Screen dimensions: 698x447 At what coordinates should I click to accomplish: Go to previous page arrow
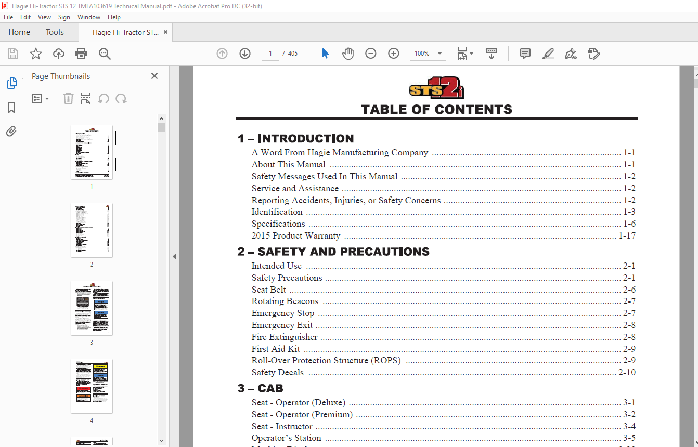[x=222, y=54]
